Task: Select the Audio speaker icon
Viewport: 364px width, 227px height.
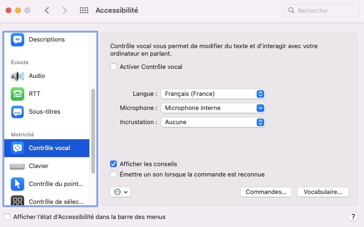Action: (17, 76)
